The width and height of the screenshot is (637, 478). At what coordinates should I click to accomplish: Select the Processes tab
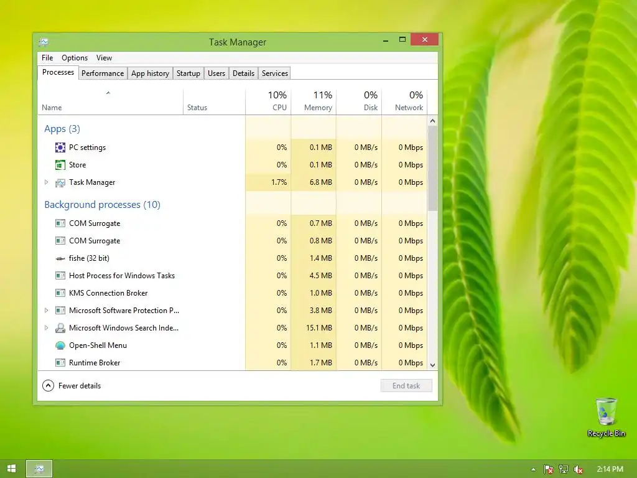point(58,72)
